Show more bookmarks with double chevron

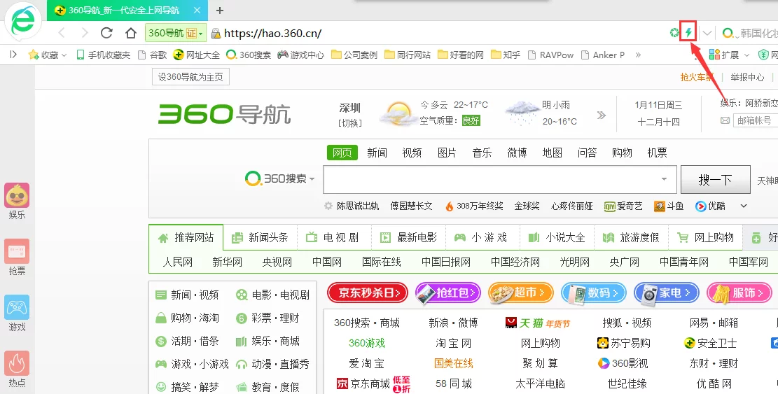(638, 55)
